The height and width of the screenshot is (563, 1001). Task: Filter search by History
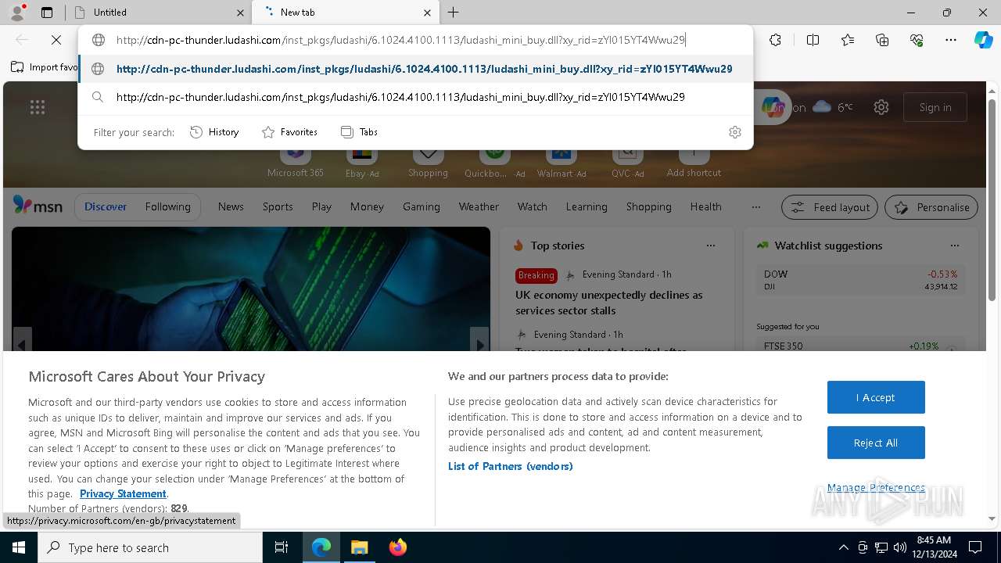pyautogui.click(x=215, y=132)
